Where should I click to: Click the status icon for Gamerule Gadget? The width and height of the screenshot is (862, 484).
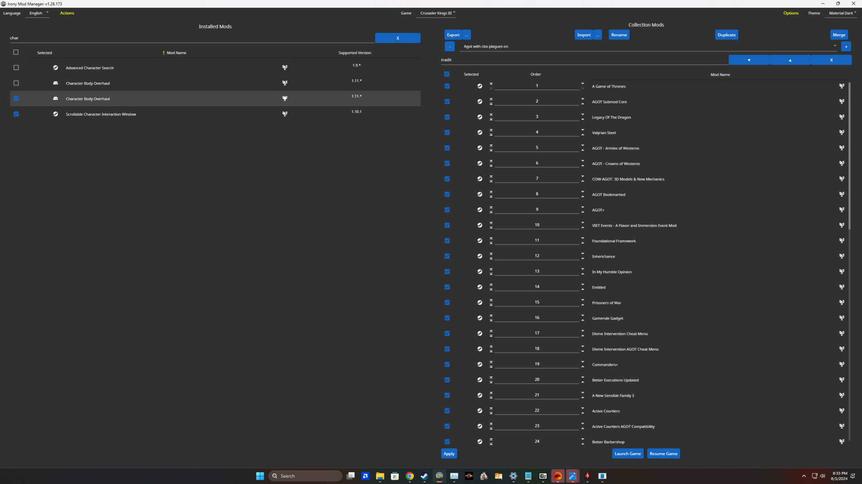coord(842,318)
